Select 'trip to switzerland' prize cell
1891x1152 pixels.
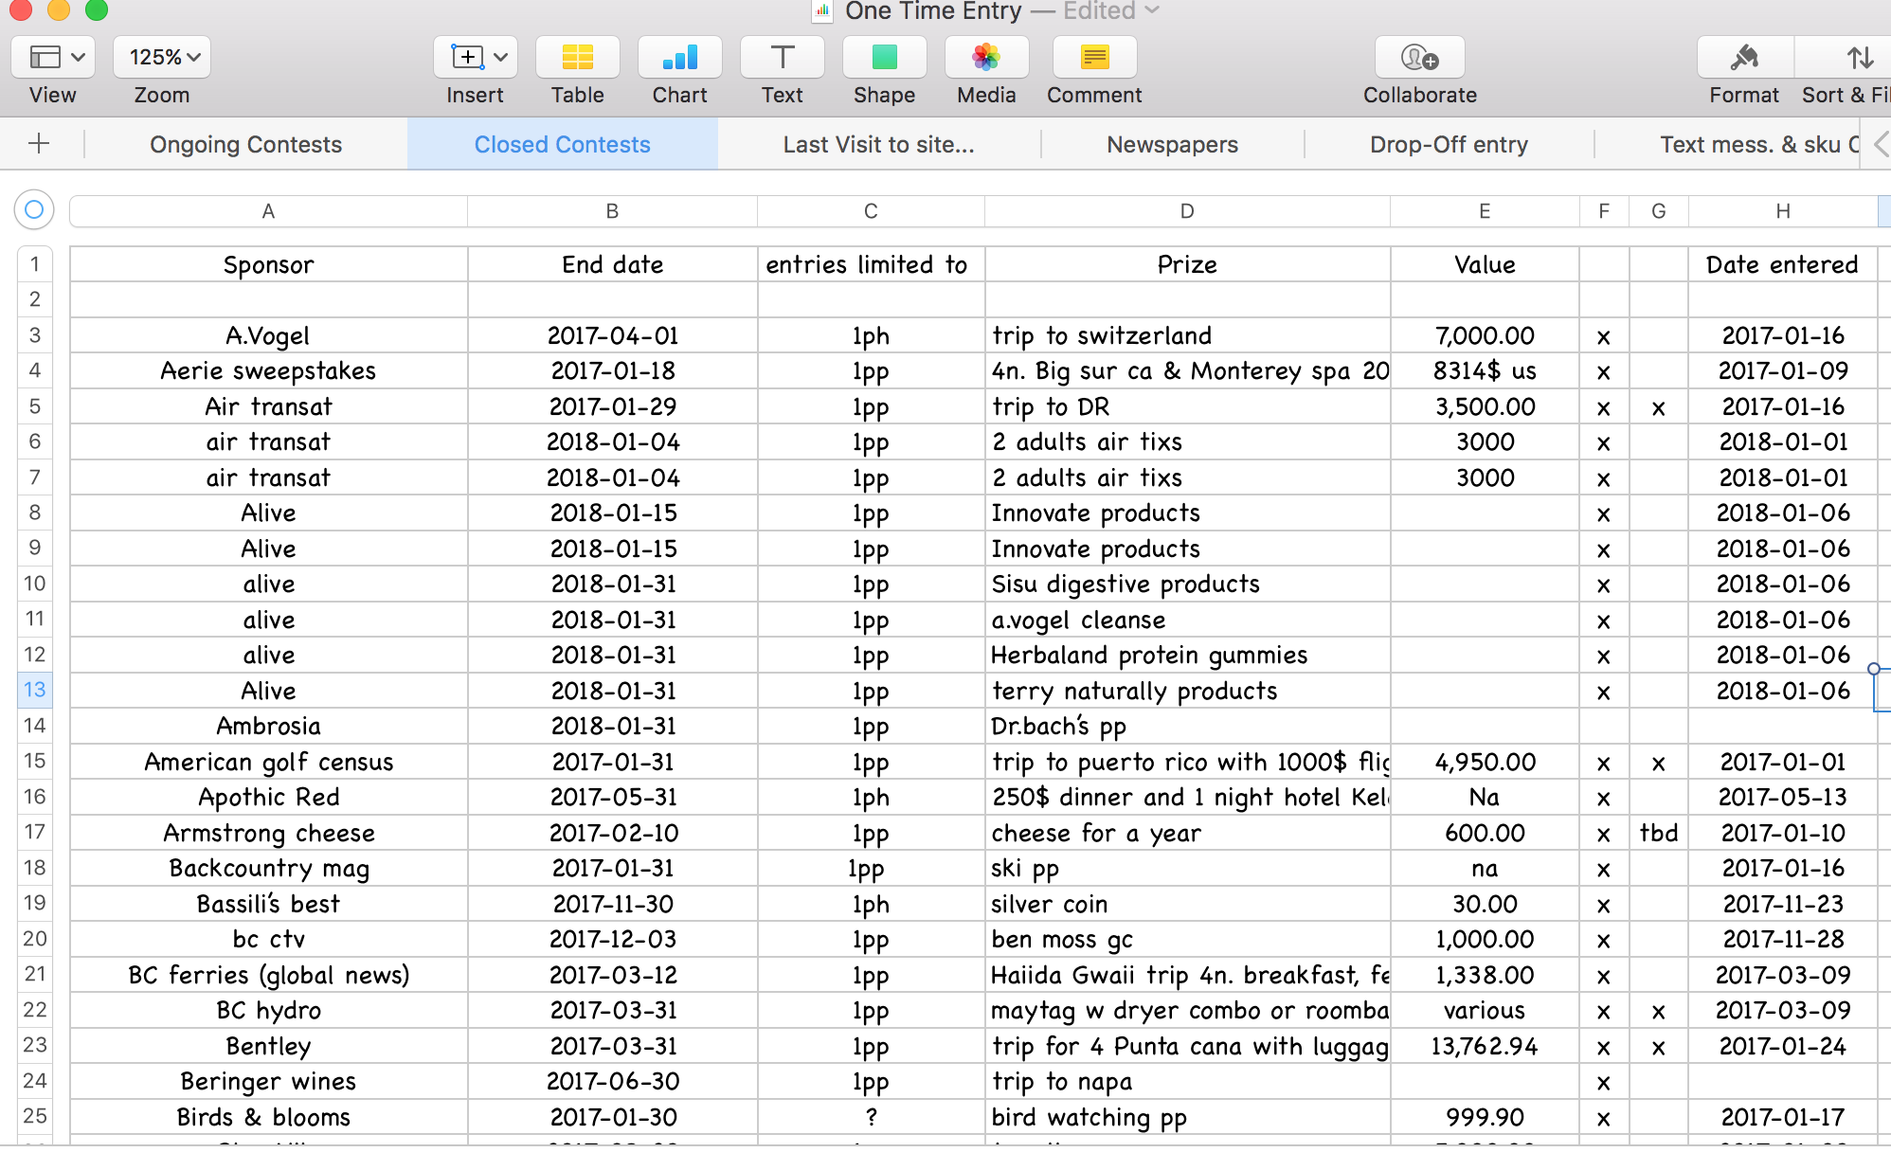pyautogui.click(x=1187, y=335)
